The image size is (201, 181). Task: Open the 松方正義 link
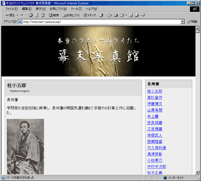point(155,173)
